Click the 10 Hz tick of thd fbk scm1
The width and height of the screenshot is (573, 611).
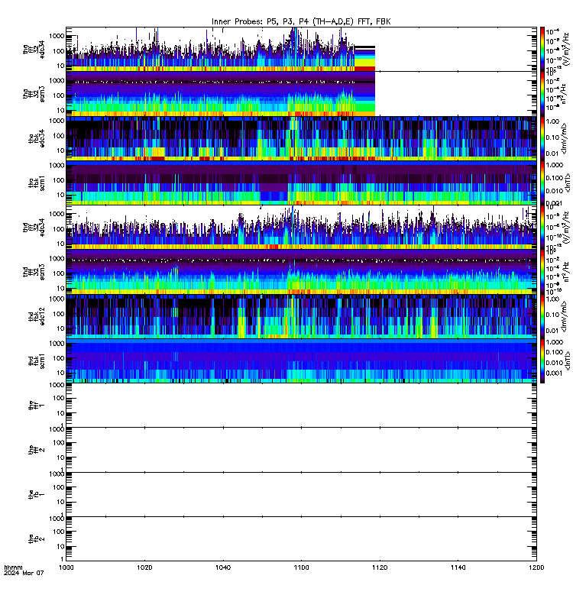tap(60, 373)
